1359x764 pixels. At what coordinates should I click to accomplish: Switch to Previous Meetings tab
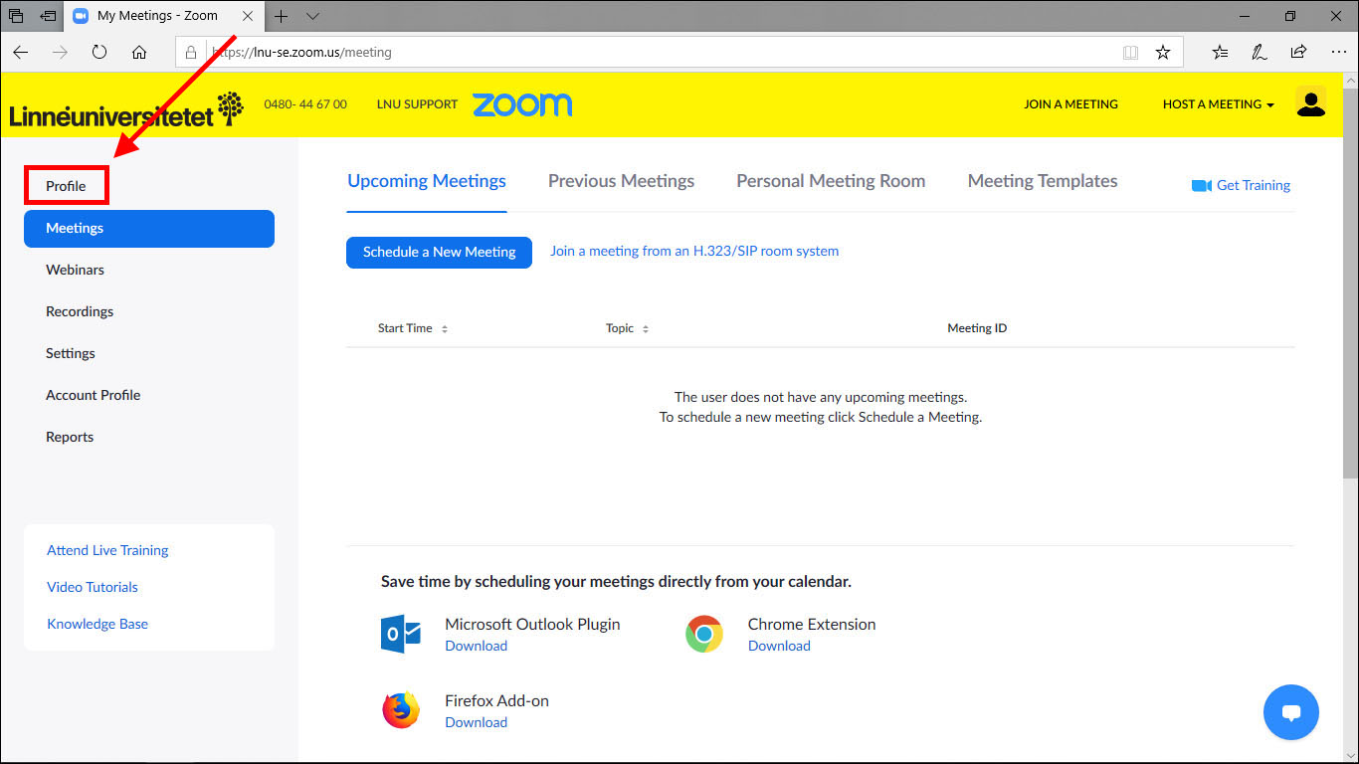[x=622, y=181]
